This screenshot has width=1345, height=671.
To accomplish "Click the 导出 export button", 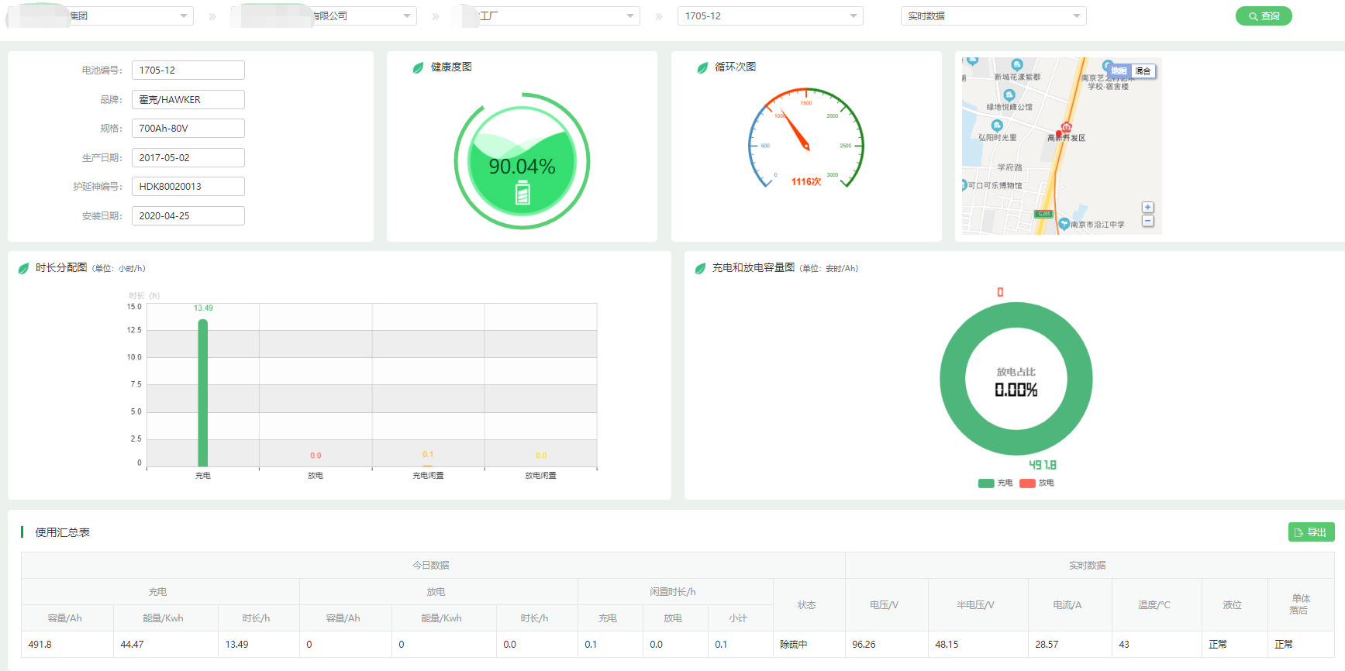I will pyautogui.click(x=1311, y=532).
